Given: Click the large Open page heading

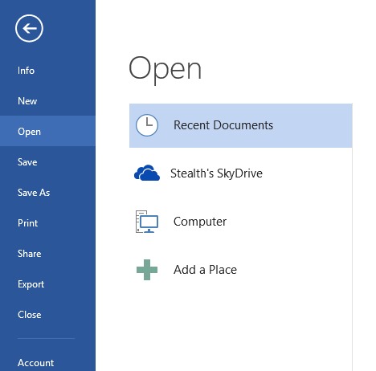Looking at the screenshot, I should click(x=165, y=70).
